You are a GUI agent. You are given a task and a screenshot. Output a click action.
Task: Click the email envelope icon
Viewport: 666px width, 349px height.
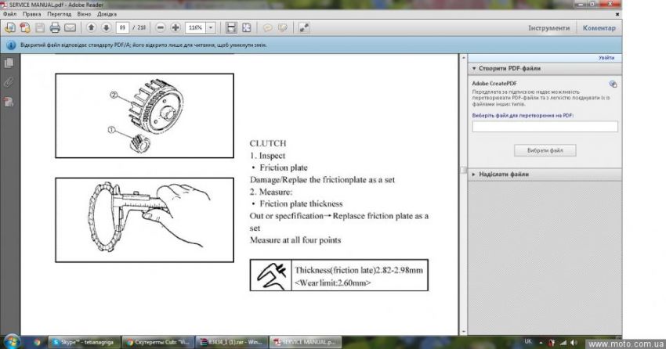pos(70,27)
